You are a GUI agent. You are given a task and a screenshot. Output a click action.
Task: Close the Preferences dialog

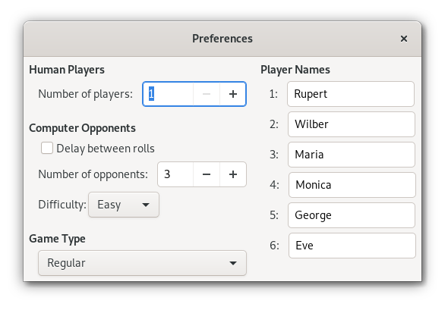[x=404, y=39]
